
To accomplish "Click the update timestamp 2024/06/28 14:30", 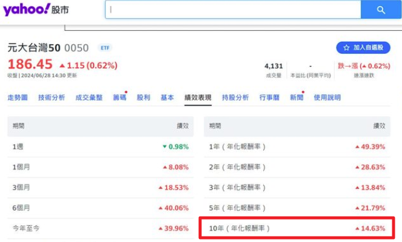I will pos(43,76).
